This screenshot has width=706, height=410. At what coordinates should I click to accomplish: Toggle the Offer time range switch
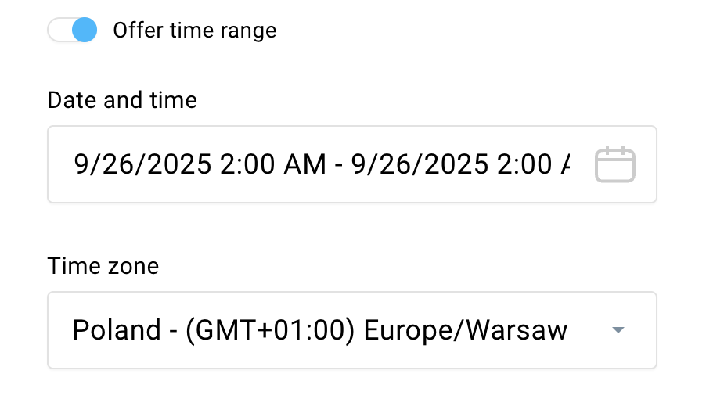click(72, 31)
